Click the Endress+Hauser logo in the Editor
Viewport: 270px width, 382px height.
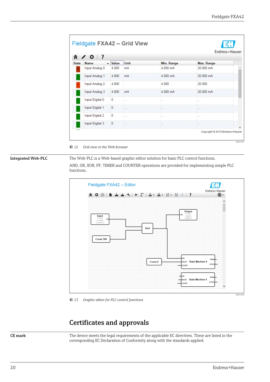(215, 187)
